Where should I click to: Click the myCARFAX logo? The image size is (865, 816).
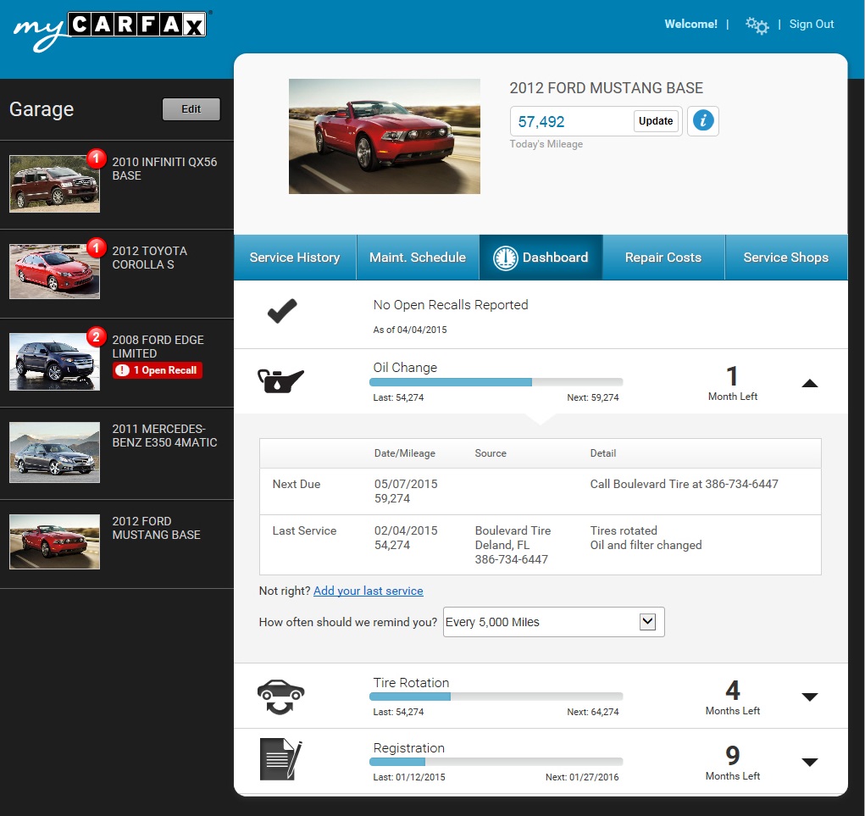[110, 31]
